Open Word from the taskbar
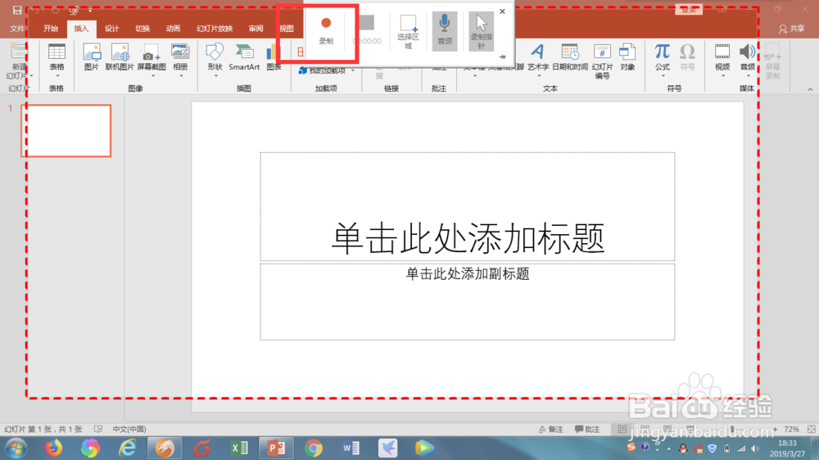819x460 pixels. pos(351,448)
